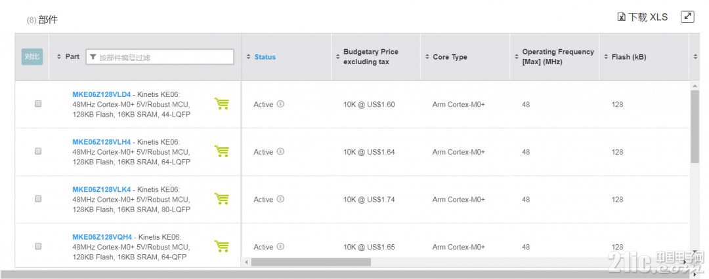
Task: Click the 对比 compare button
Action: (x=32, y=57)
